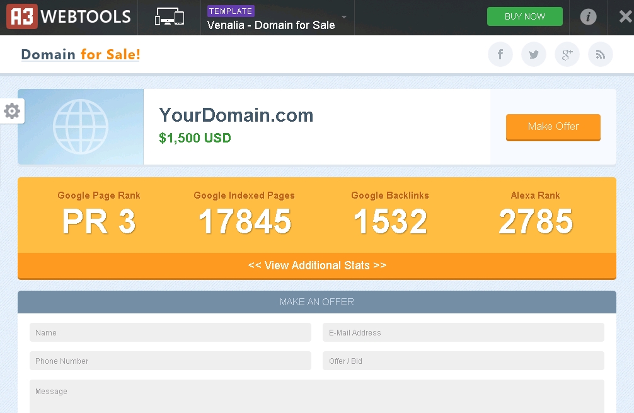Image resolution: width=634 pixels, height=413 pixels.
Task: Click the Domain for Sale! site title
Action: point(81,55)
